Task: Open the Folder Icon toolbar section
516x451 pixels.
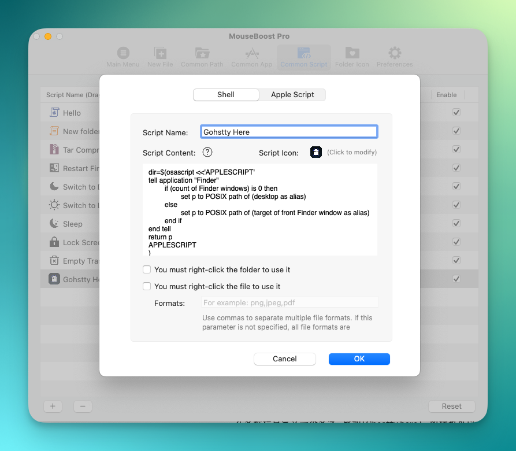Action: click(352, 54)
